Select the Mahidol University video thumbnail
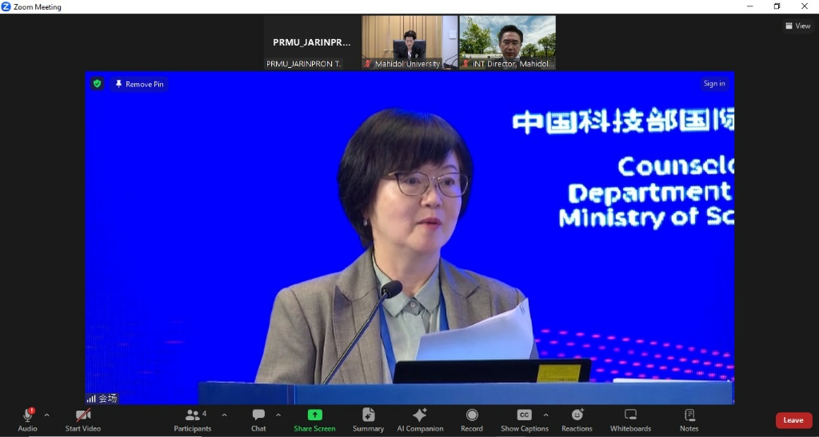The height and width of the screenshot is (437, 819). click(x=409, y=42)
